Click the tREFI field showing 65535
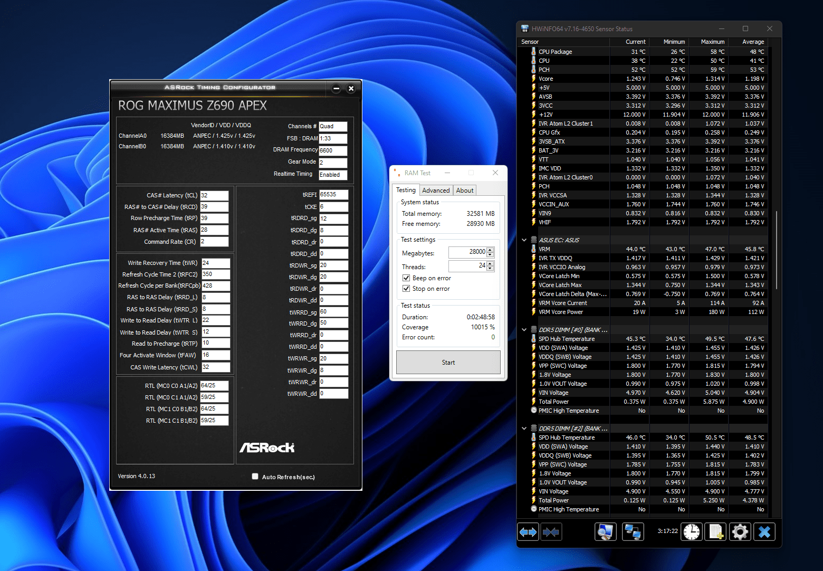Image resolution: width=823 pixels, height=571 pixels. point(333,195)
